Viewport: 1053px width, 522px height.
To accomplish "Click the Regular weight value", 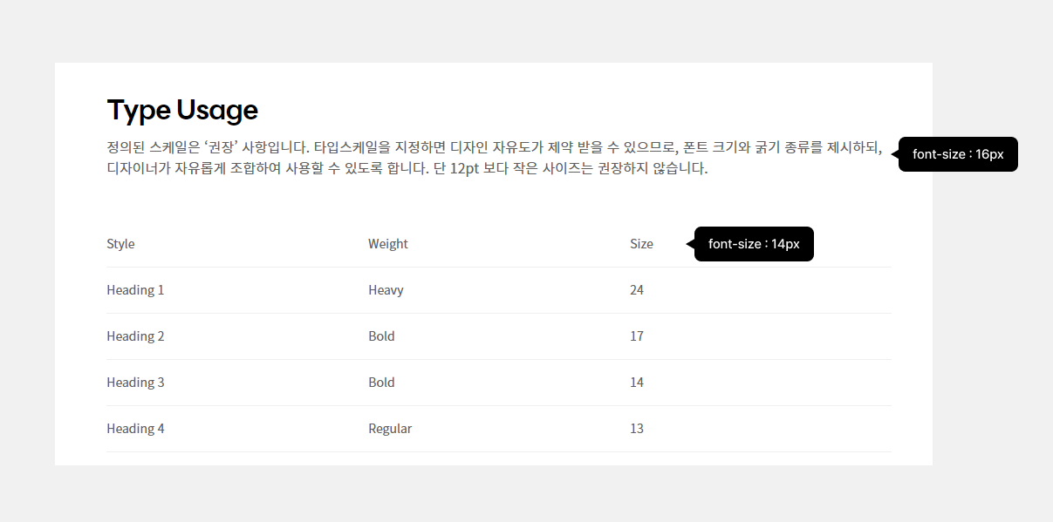I will (390, 429).
